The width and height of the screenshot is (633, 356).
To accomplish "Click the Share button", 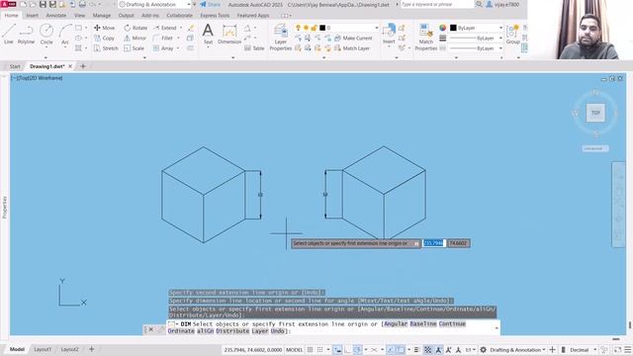I will (x=211, y=4).
